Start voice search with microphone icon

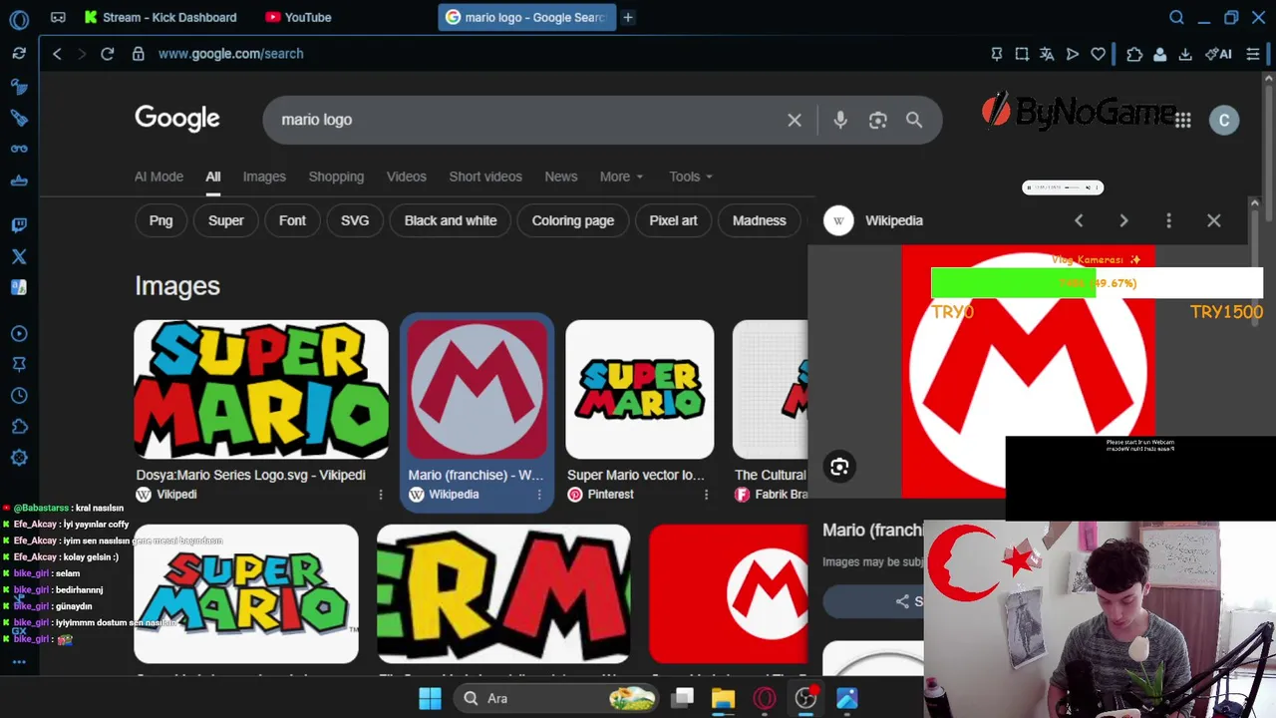pyautogui.click(x=840, y=120)
